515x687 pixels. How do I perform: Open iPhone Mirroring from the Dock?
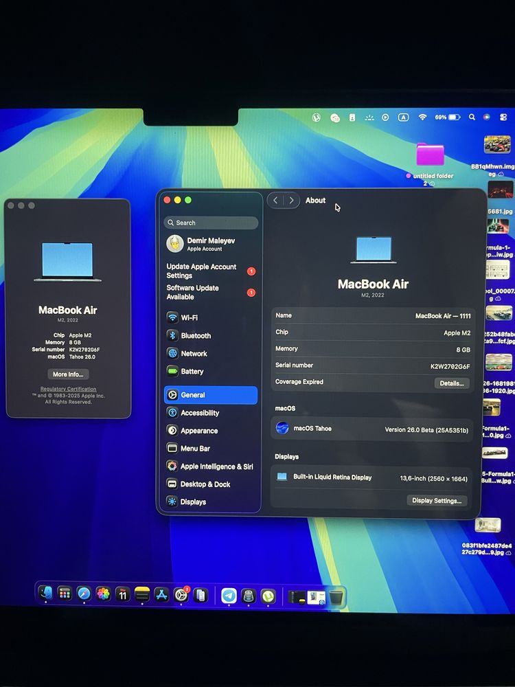pyautogui.click(x=201, y=595)
